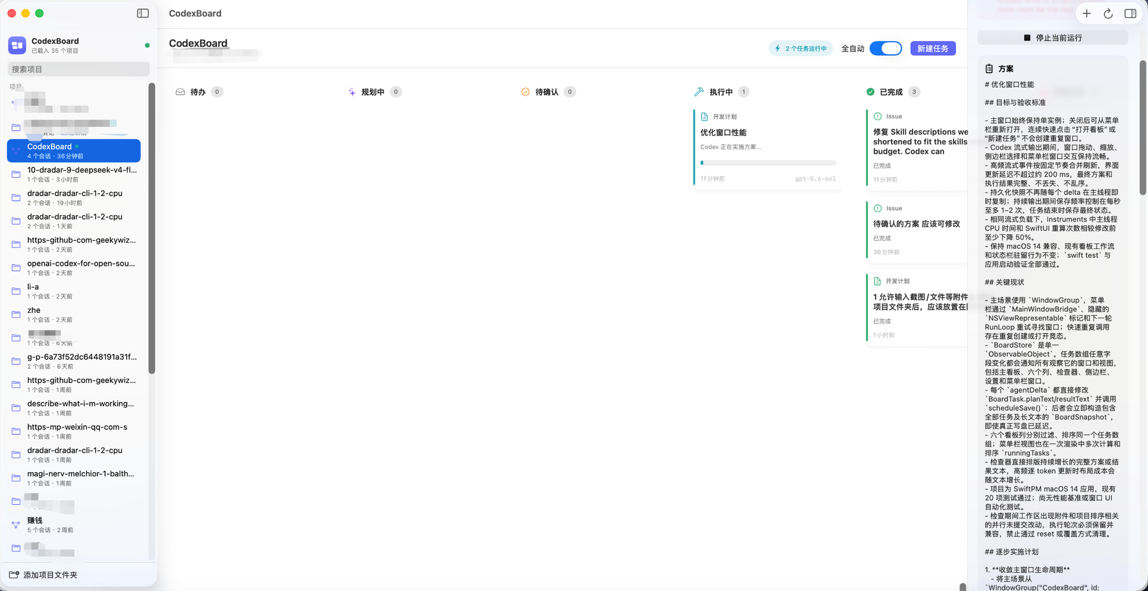Click the project list scrollbar in the sidebar
Screen dimensions: 1148x591
click(152, 228)
